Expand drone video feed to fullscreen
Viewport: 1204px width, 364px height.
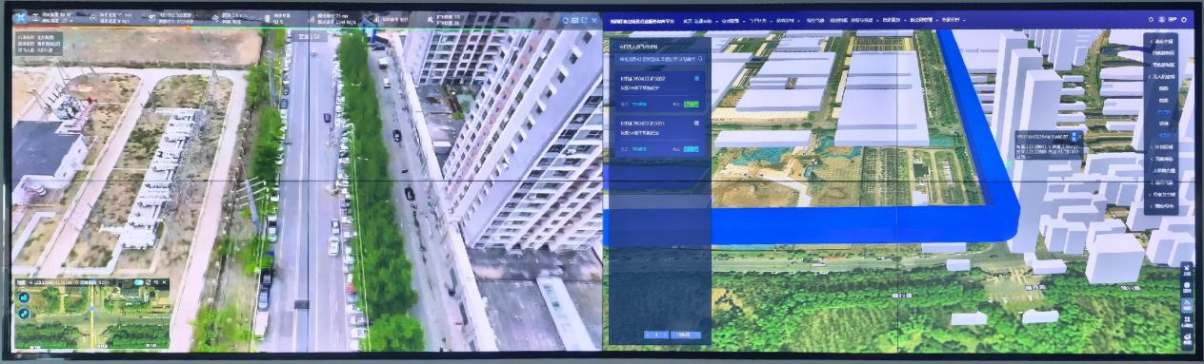584,20
